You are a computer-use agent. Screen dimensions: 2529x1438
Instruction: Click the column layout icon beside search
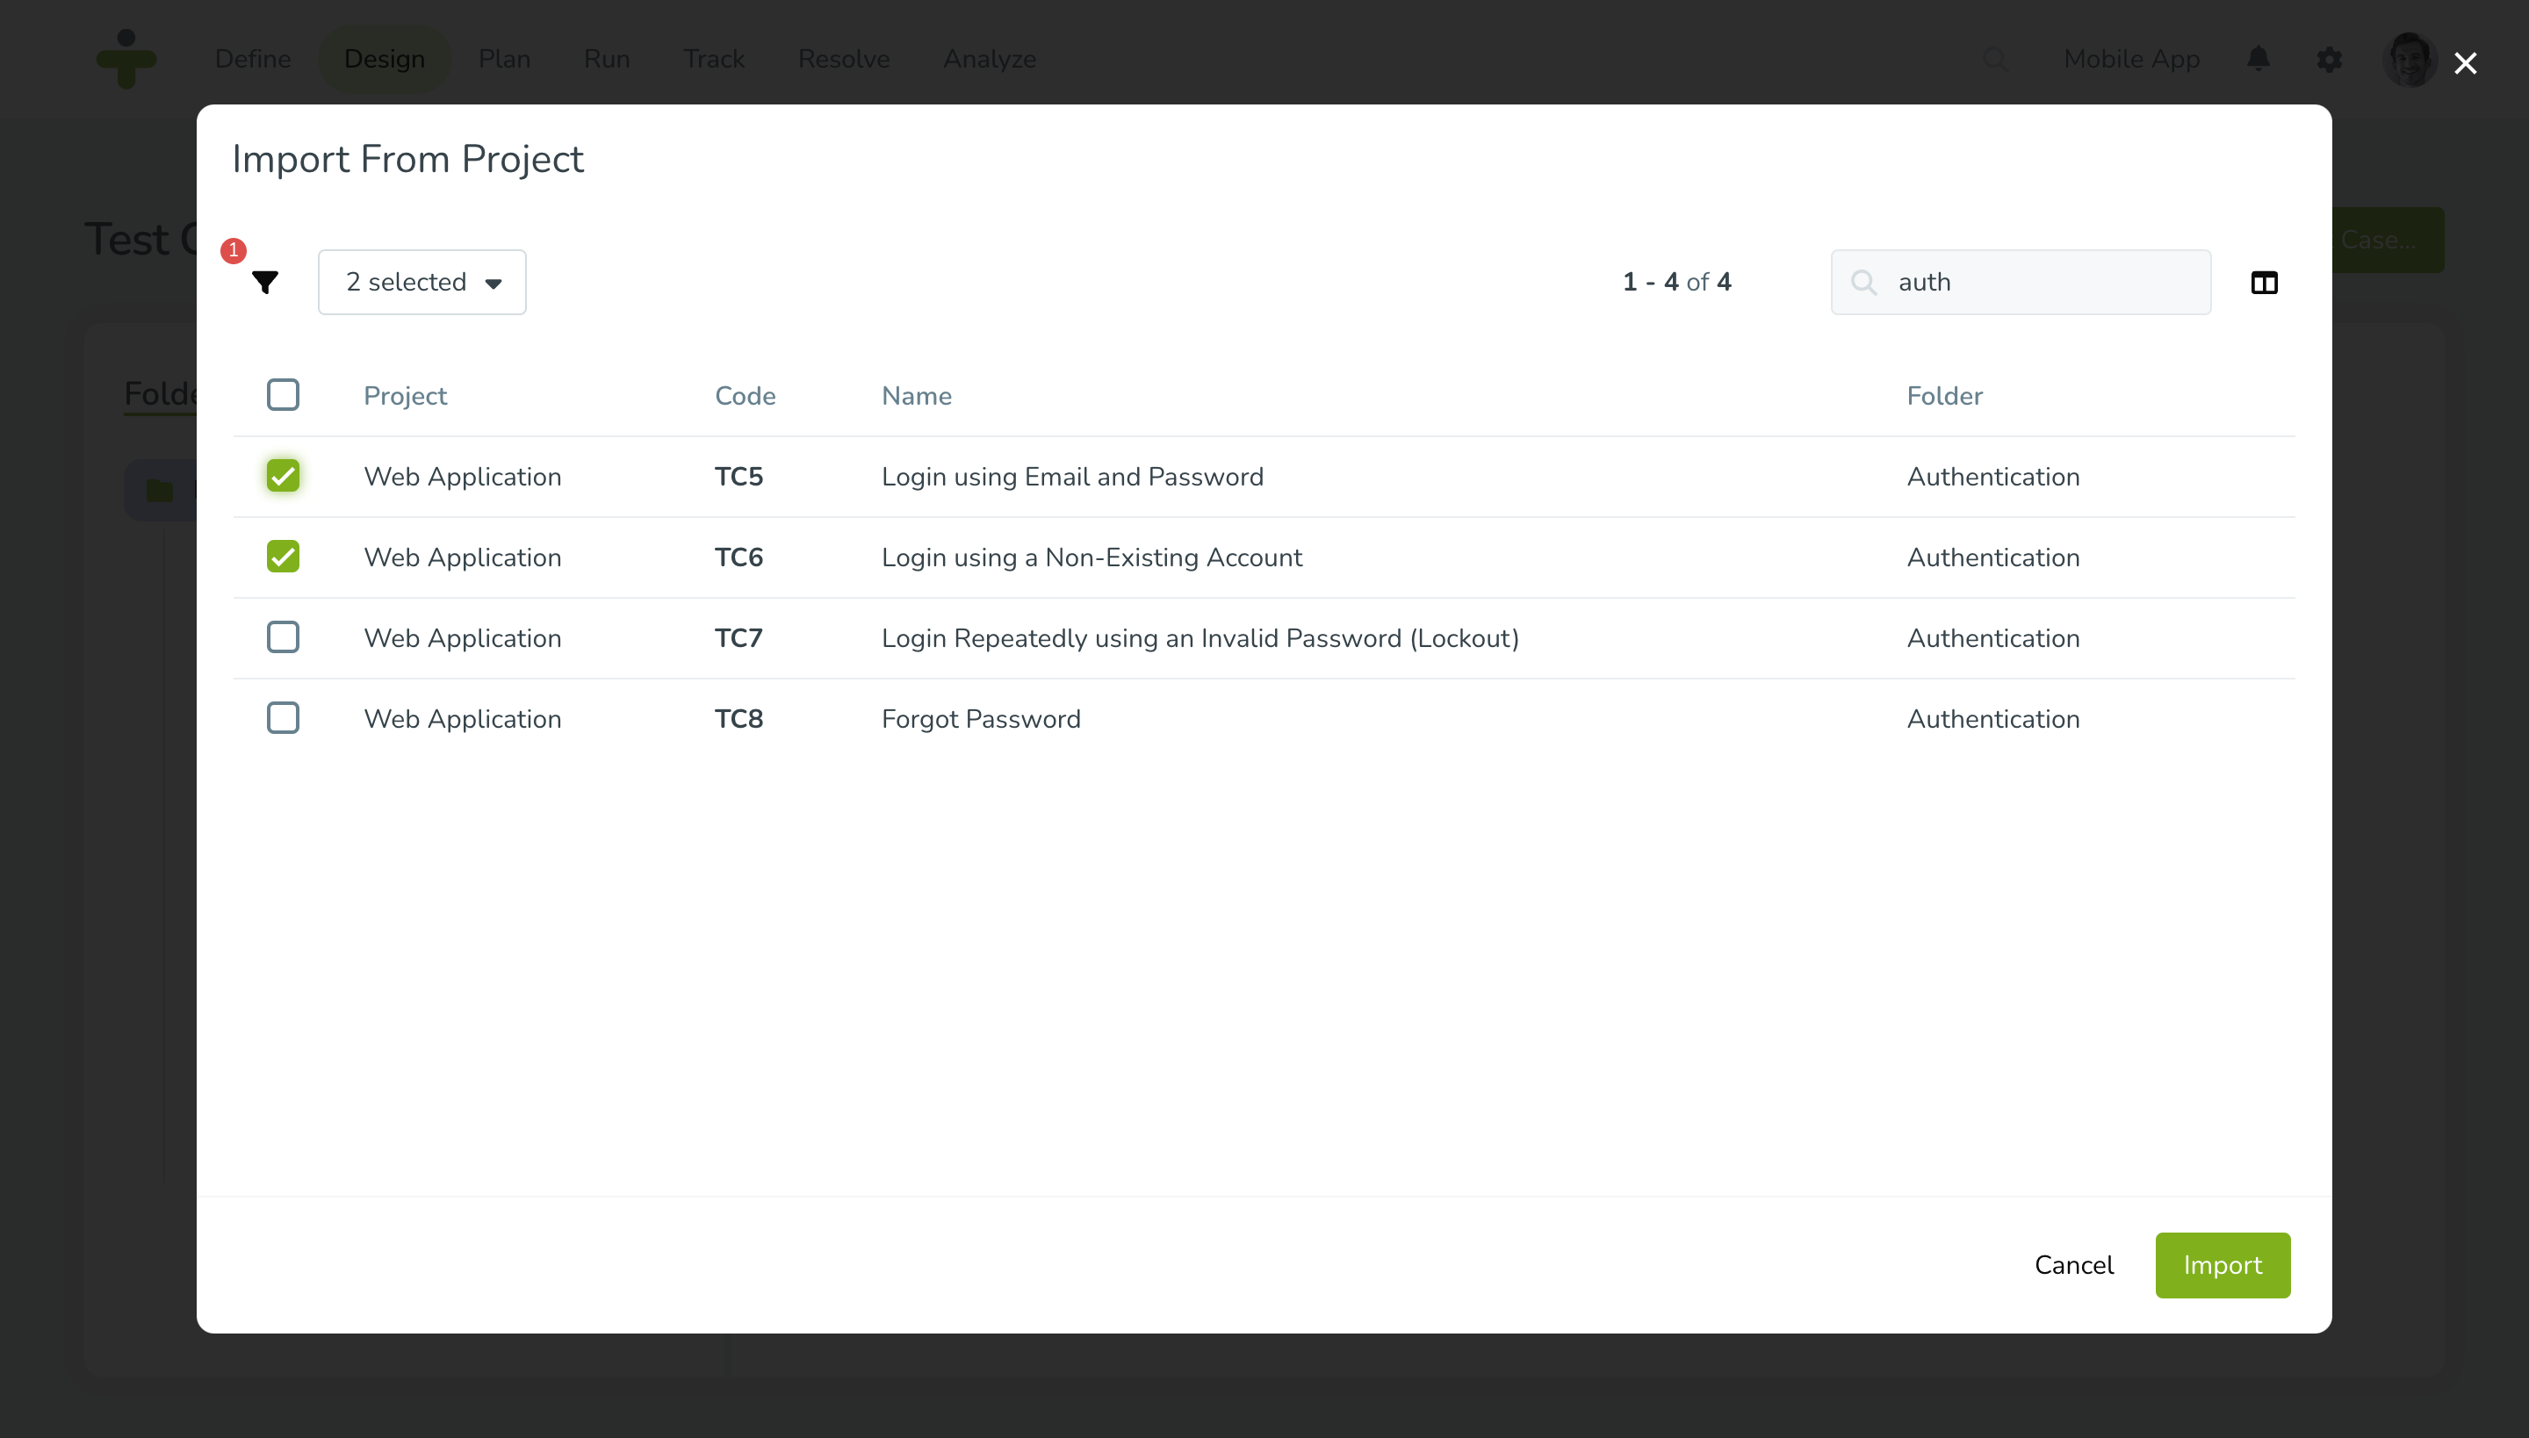(2264, 283)
